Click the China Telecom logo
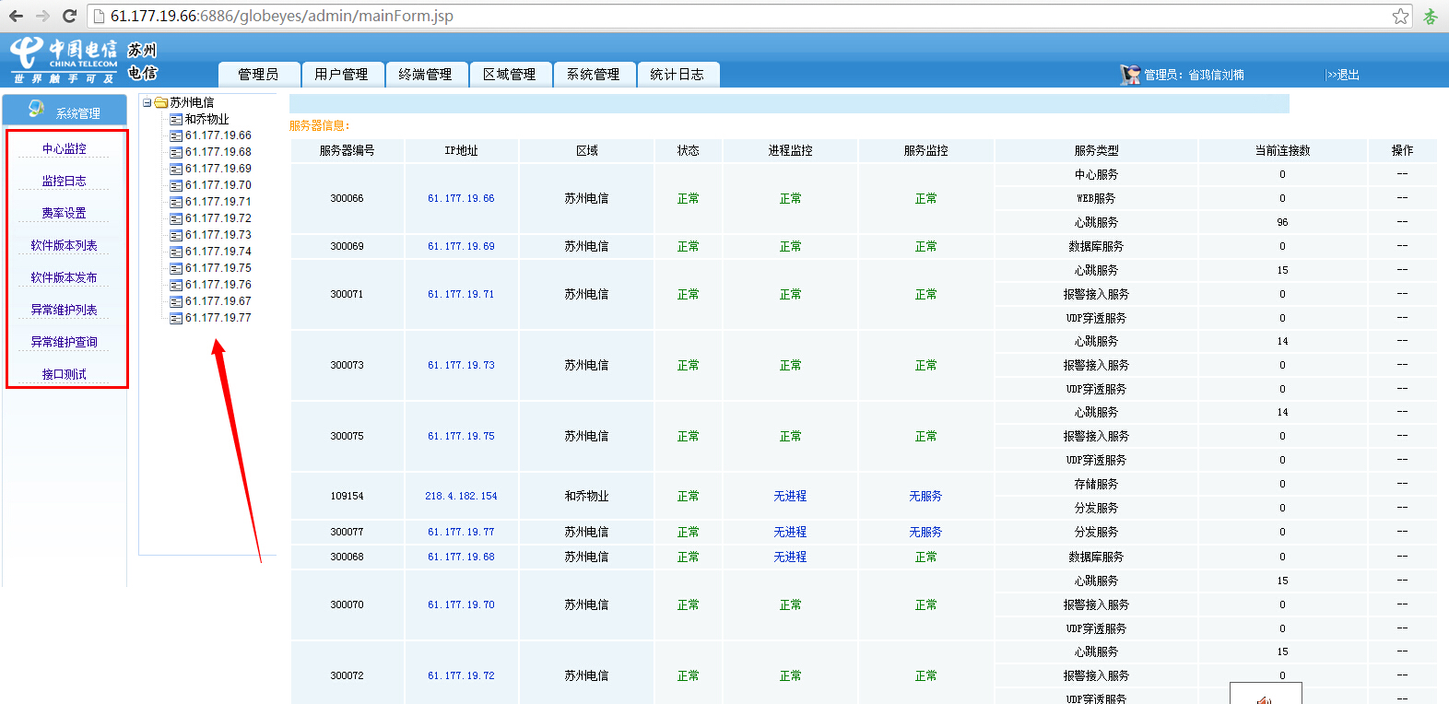The image size is (1449, 704). tap(65, 59)
